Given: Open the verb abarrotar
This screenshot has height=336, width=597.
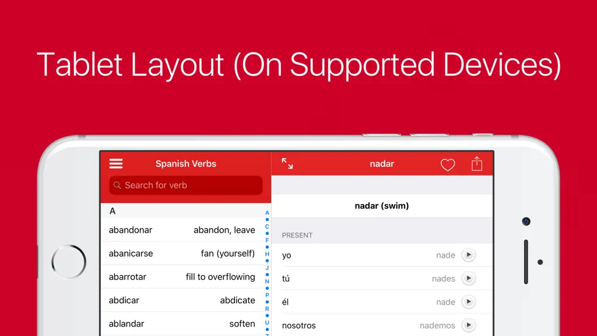Looking at the screenshot, I should [182, 277].
